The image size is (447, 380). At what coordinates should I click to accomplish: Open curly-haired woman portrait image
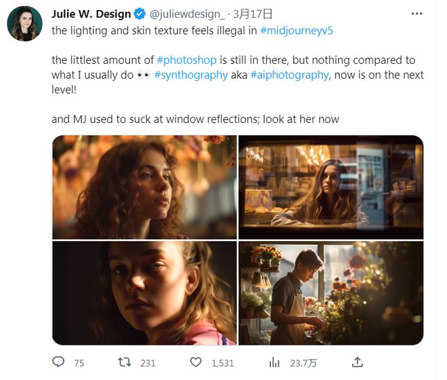coord(144,187)
